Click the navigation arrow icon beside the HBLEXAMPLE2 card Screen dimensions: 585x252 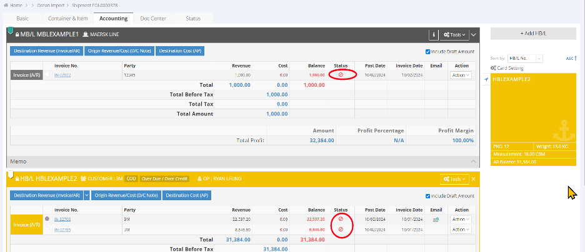pos(486,80)
